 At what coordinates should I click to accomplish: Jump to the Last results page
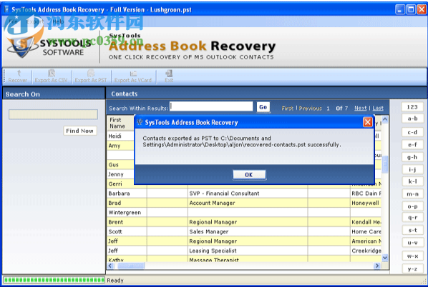378,108
